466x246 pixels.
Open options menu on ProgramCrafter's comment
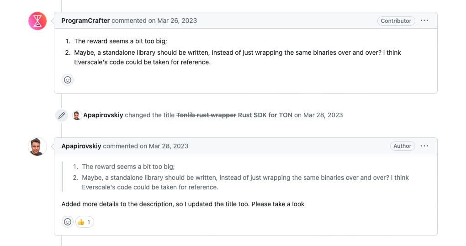424,21
